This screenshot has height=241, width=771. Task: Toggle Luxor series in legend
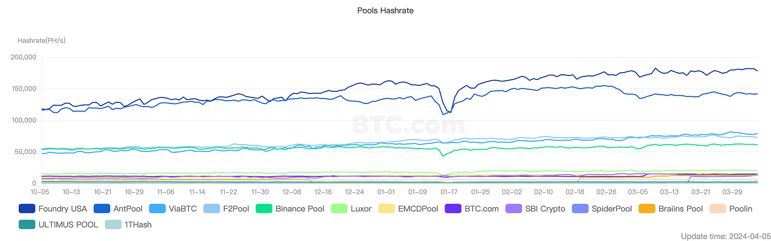(x=351, y=209)
